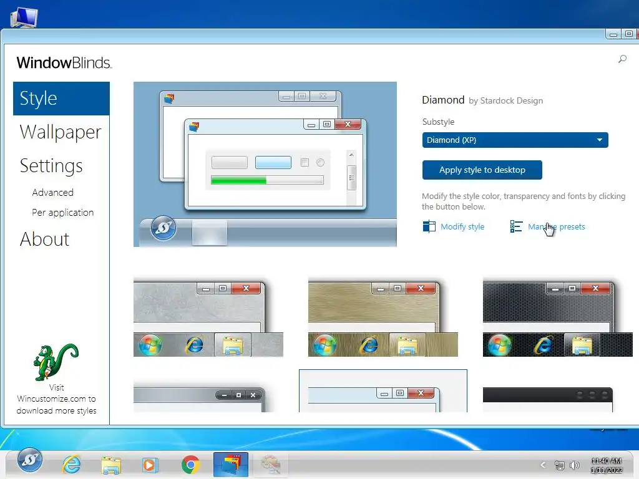Open Per application settings

click(x=63, y=212)
